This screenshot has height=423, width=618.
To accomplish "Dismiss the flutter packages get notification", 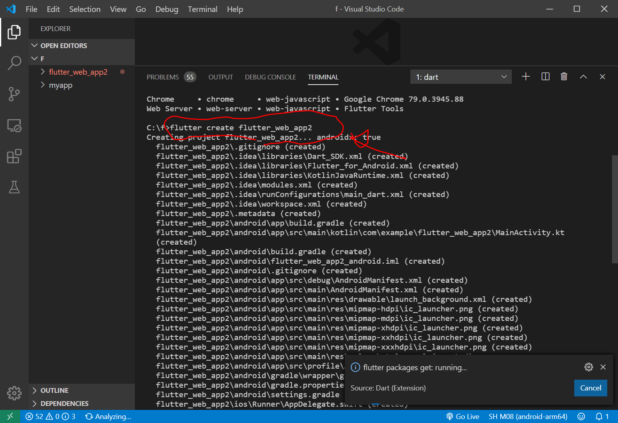I will (603, 367).
